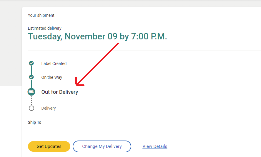Screen dimensions: 261x157
Task: Click the Out for Delivery truck icon
Action: click(x=31, y=92)
